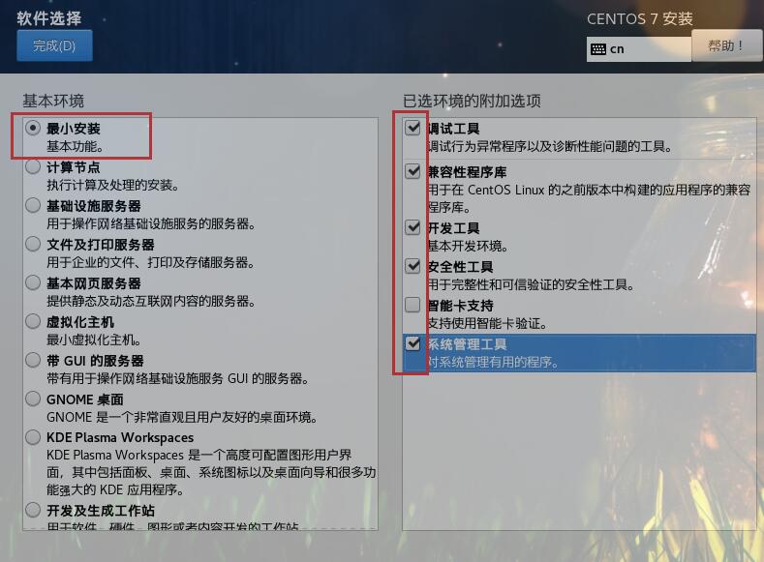Open the 帮助！ help button

click(726, 45)
